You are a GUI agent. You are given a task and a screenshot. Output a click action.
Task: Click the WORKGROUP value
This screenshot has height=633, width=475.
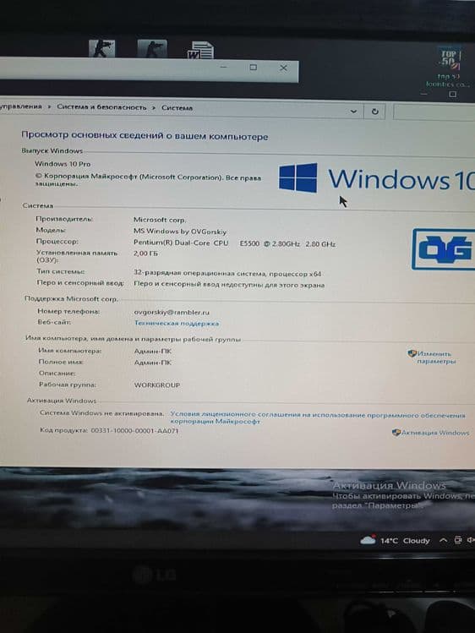click(x=157, y=385)
